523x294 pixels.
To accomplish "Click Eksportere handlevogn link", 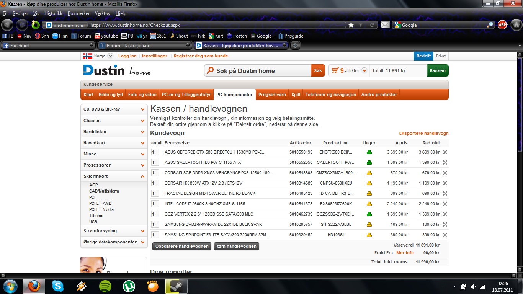I will click(424, 133).
